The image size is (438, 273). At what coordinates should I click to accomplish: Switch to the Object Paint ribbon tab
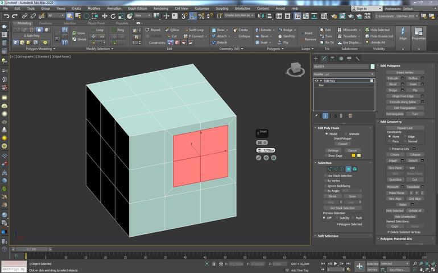[96, 23]
